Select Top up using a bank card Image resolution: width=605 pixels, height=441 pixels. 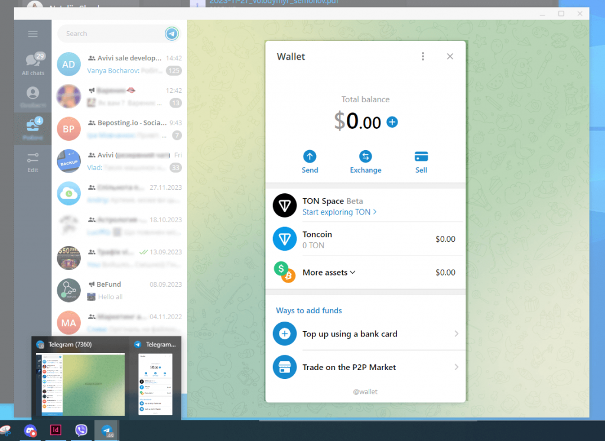[x=365, y=333]
